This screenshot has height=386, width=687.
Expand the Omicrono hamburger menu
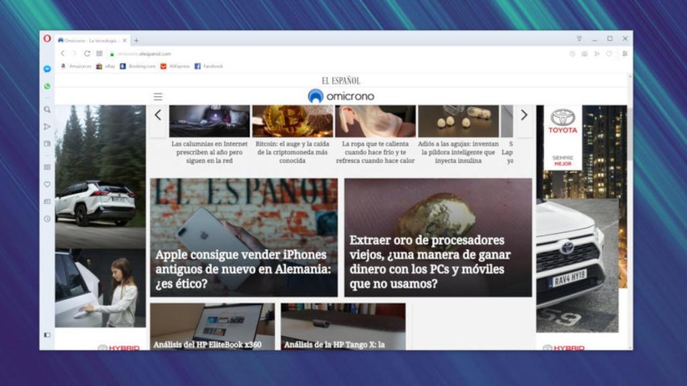click(x=158, y=96)
